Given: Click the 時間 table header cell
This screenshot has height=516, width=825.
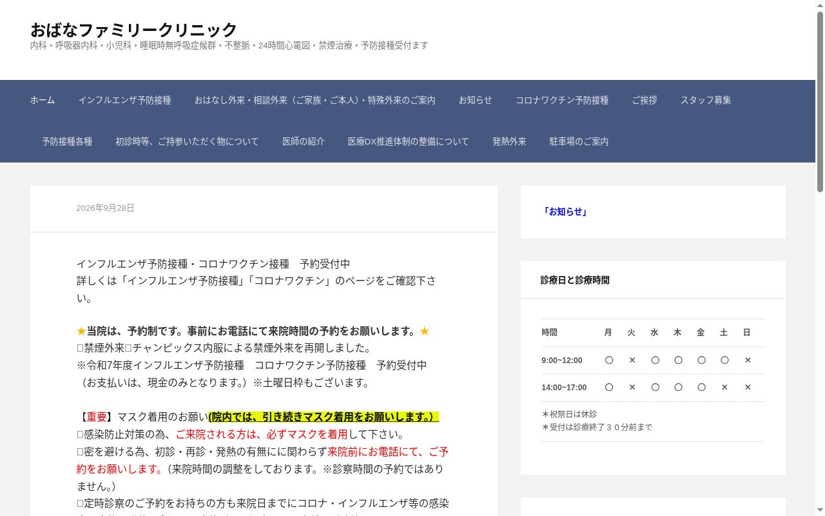Looking at the screenshot, I should (x=549, y=333).
